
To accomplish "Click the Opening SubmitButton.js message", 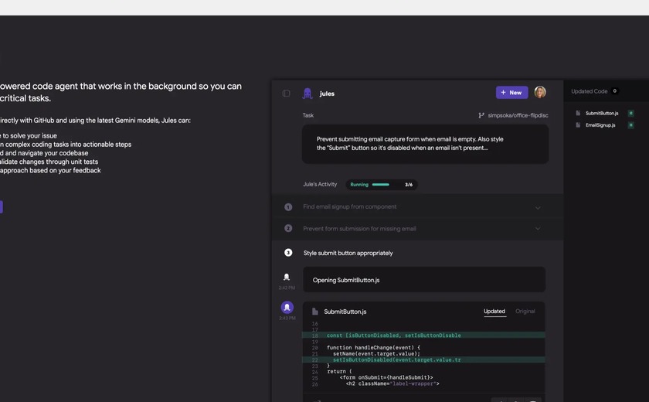I will click(x=424, y=280).
